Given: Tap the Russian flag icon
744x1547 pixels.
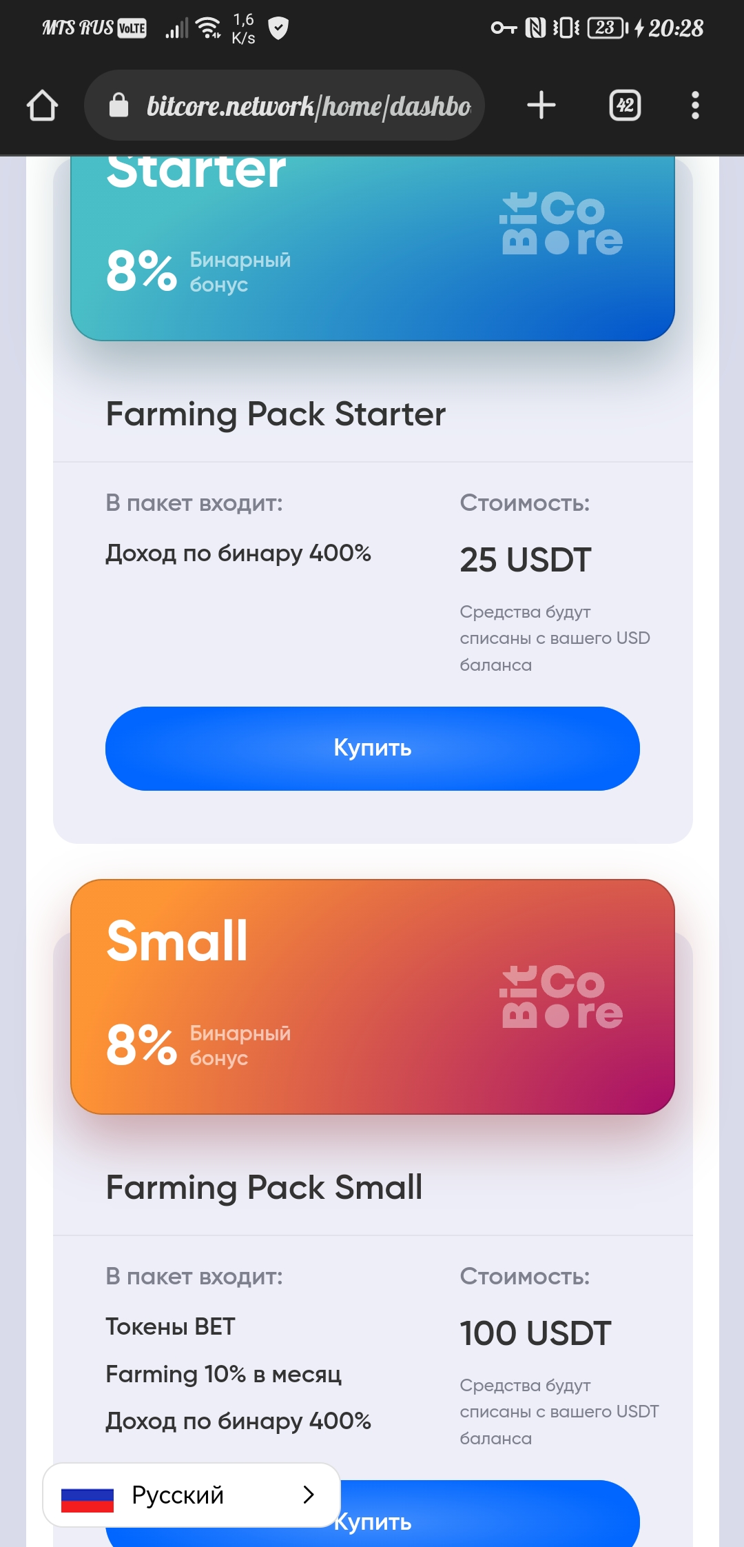Looking at the screenshot, I should 87,1495.
